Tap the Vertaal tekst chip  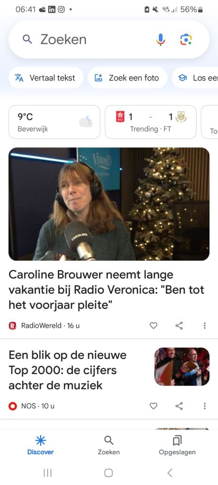[x=46, y=78]
